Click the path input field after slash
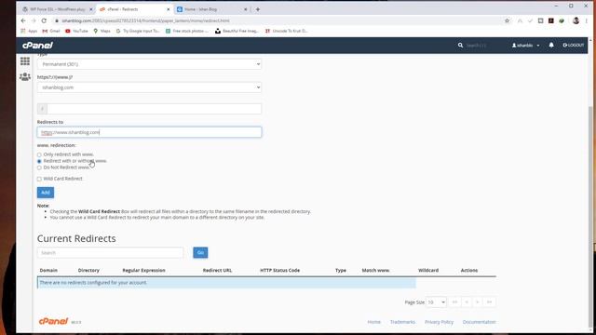Screen dimensions: 596x335 (x=155, y=109)
